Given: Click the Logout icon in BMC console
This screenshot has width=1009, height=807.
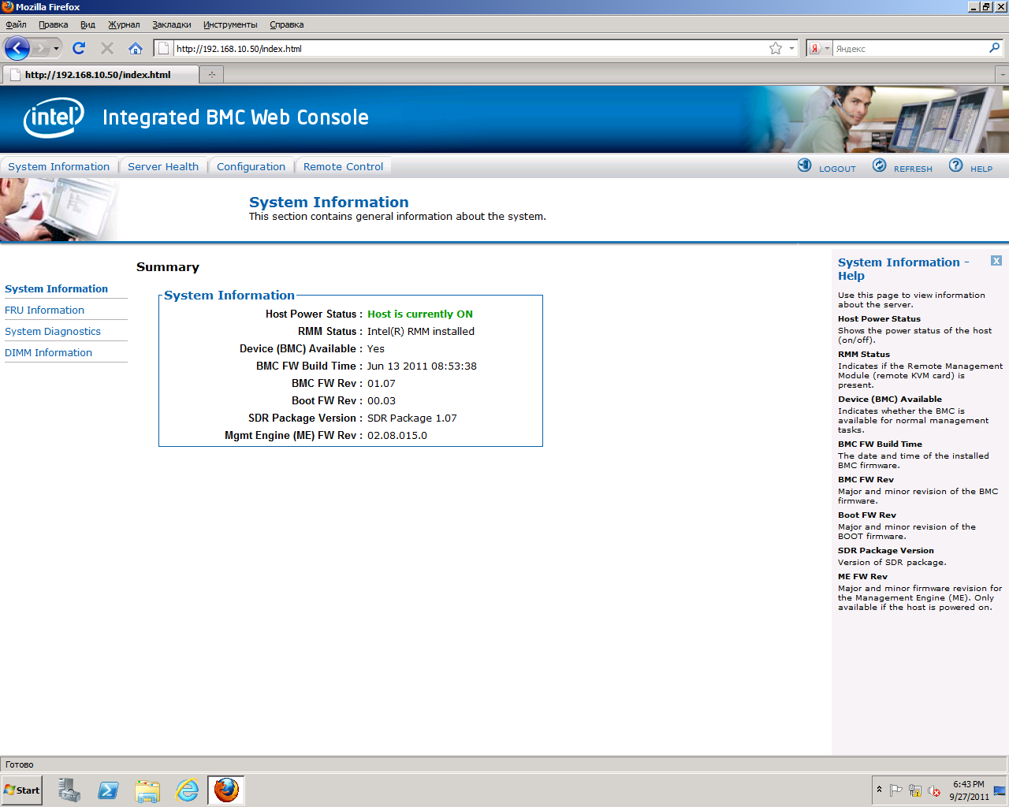Looking at the screenshot, I should click(x=804, y=165).
